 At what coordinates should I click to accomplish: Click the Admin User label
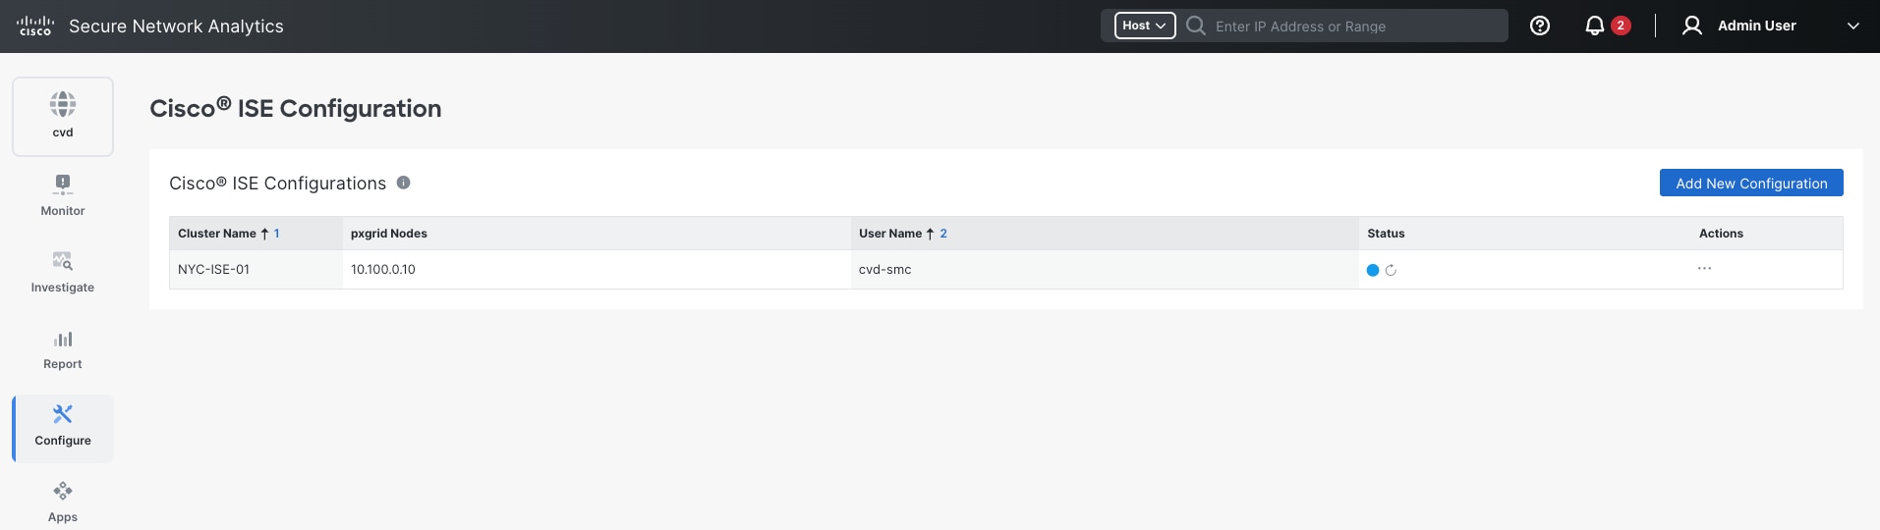tap(1756, 26)
